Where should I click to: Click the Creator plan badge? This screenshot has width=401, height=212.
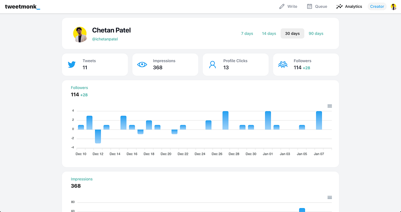[377, 6]
